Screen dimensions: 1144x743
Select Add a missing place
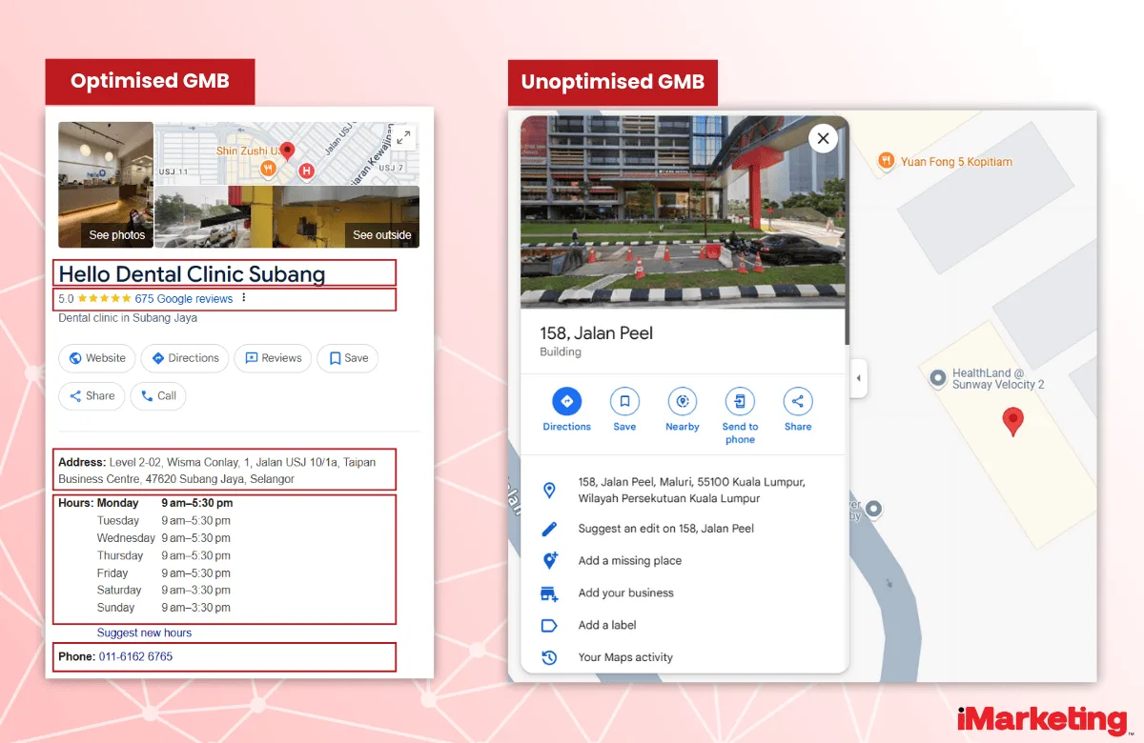point(630,561)
